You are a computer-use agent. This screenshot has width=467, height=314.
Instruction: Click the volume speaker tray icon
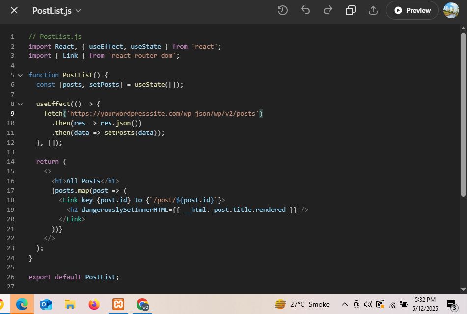point(368,304)
